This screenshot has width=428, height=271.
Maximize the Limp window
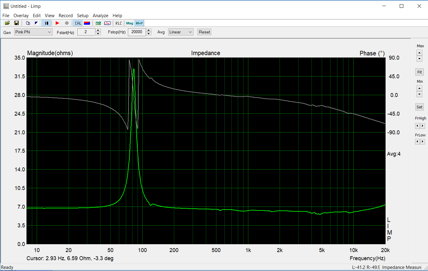coord(401,6)
